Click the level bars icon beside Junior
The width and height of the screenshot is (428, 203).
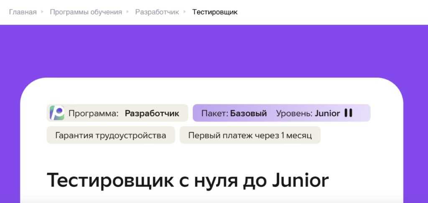point(349,113)
